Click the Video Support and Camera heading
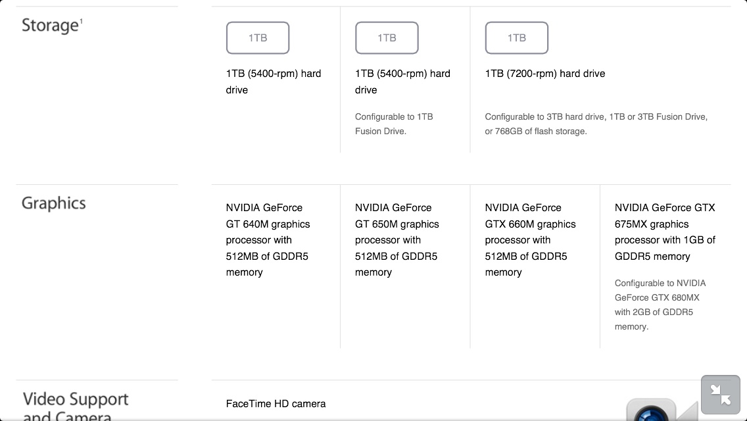The image size is (747, 421). click(75, 406)
